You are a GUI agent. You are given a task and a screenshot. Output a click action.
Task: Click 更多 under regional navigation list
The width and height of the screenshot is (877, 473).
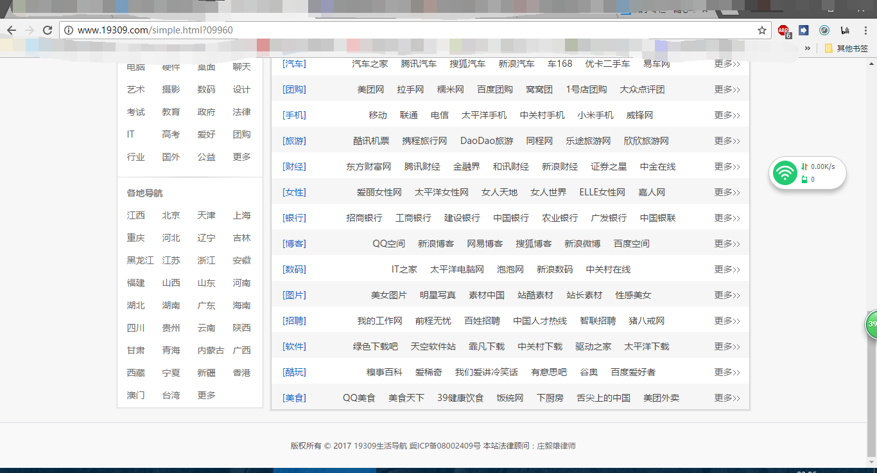coord(207,395)
